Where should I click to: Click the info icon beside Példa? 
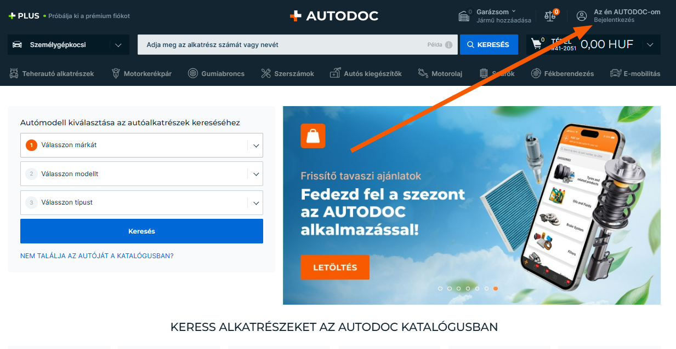tap(448, 45)
